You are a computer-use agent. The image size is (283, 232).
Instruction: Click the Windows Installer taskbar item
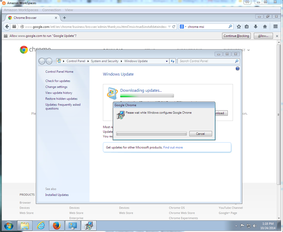tap(89, 226)
